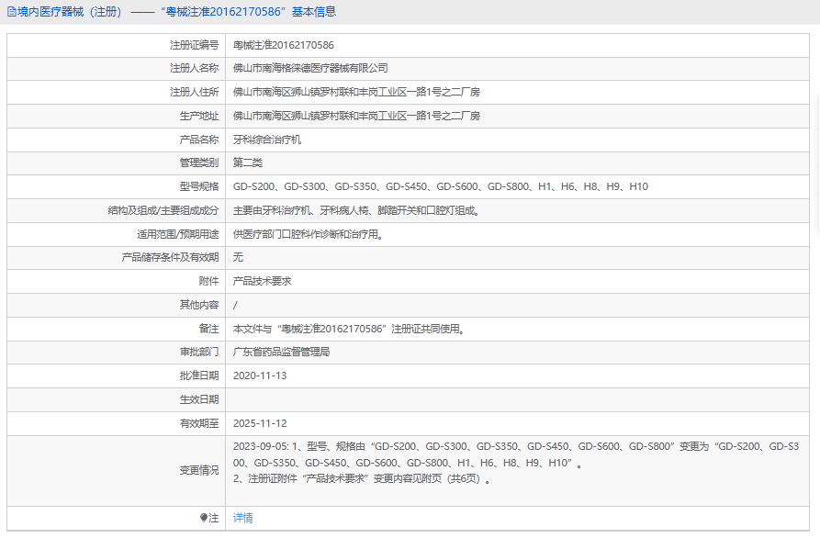
Task: Click the 变更情况 label
Action: [x=199, y=471]
